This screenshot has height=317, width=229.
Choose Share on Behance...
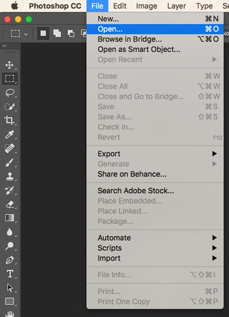(x=155, y=174)
